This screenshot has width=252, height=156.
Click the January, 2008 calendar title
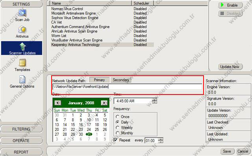coord(81,103)
